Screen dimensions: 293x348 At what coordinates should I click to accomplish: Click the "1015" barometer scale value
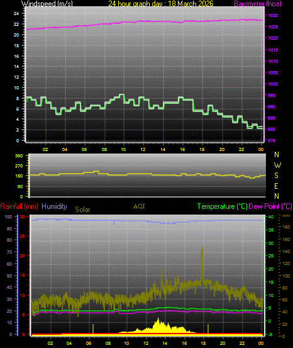click(273, 50)
